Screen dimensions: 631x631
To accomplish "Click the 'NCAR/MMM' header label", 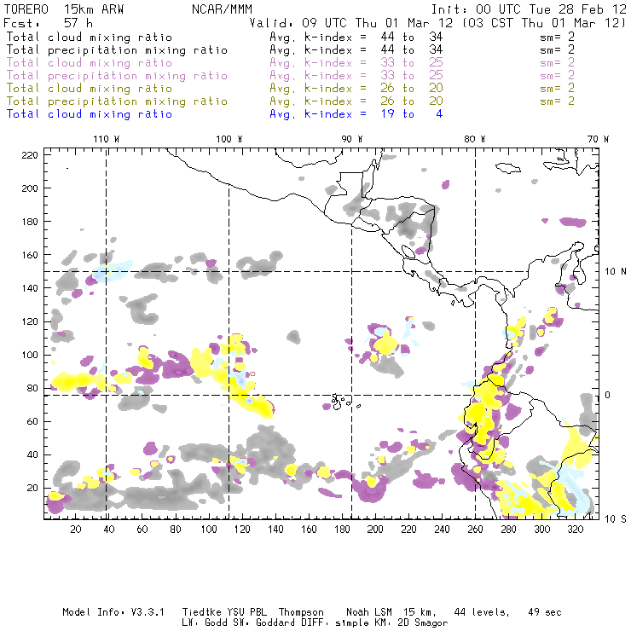I will pos(222,9).
